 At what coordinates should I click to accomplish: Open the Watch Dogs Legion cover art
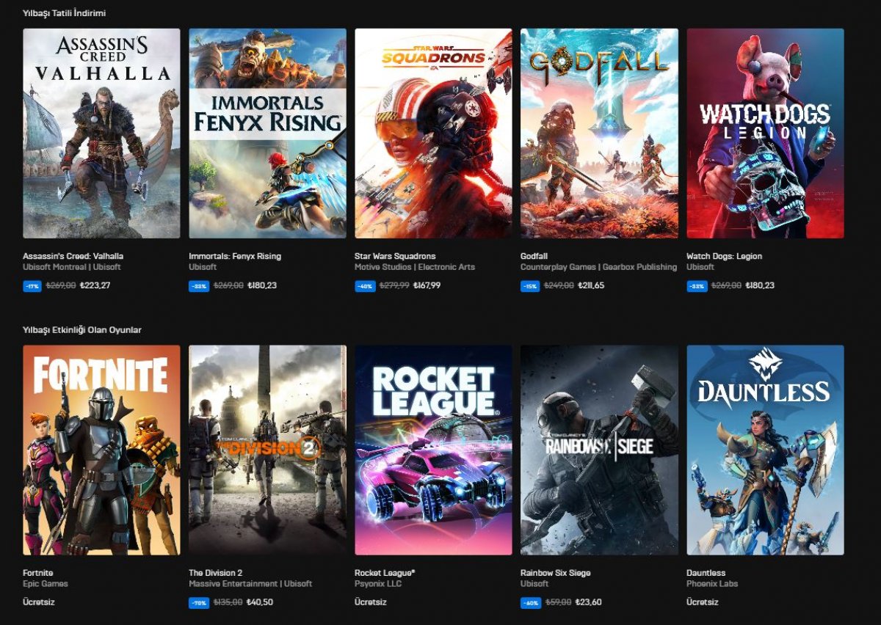click(x=765, y=134)
